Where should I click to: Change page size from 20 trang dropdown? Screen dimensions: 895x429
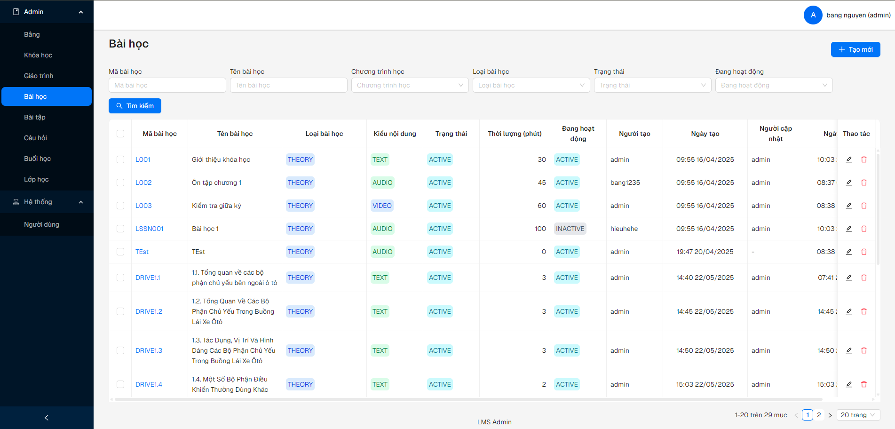[x=858, y=415]
